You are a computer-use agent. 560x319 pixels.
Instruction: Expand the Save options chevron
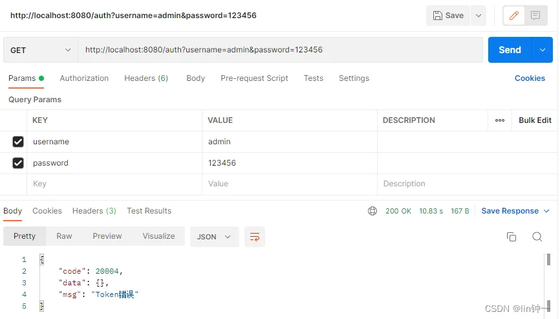(479, 16)
